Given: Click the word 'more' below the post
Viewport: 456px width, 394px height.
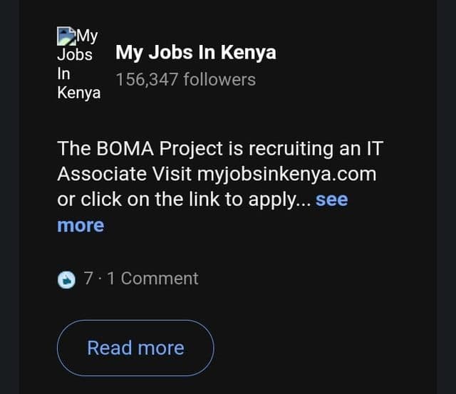Looking at the screenshot, I should [x=81, y=225].
